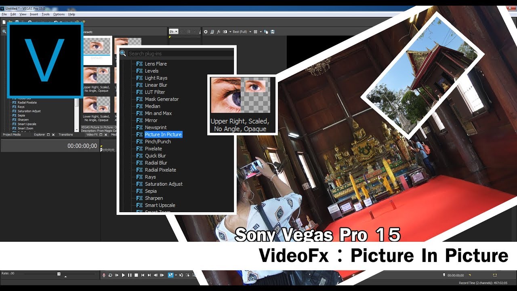This screenshot has height=291, width=517.
Task: Open the Options menu
Action: pos(59,14)
